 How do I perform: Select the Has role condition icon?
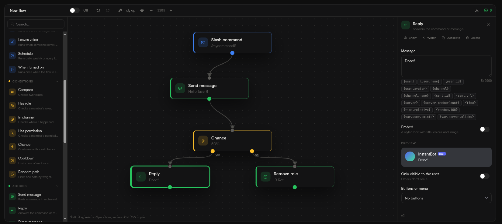12,105
